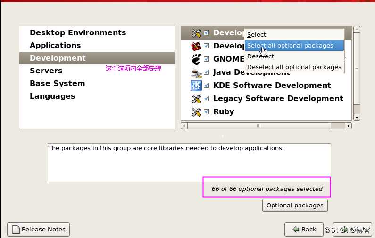Select the Development category
Viewport: 375px width, 238px height.
[x=97, y=58]
